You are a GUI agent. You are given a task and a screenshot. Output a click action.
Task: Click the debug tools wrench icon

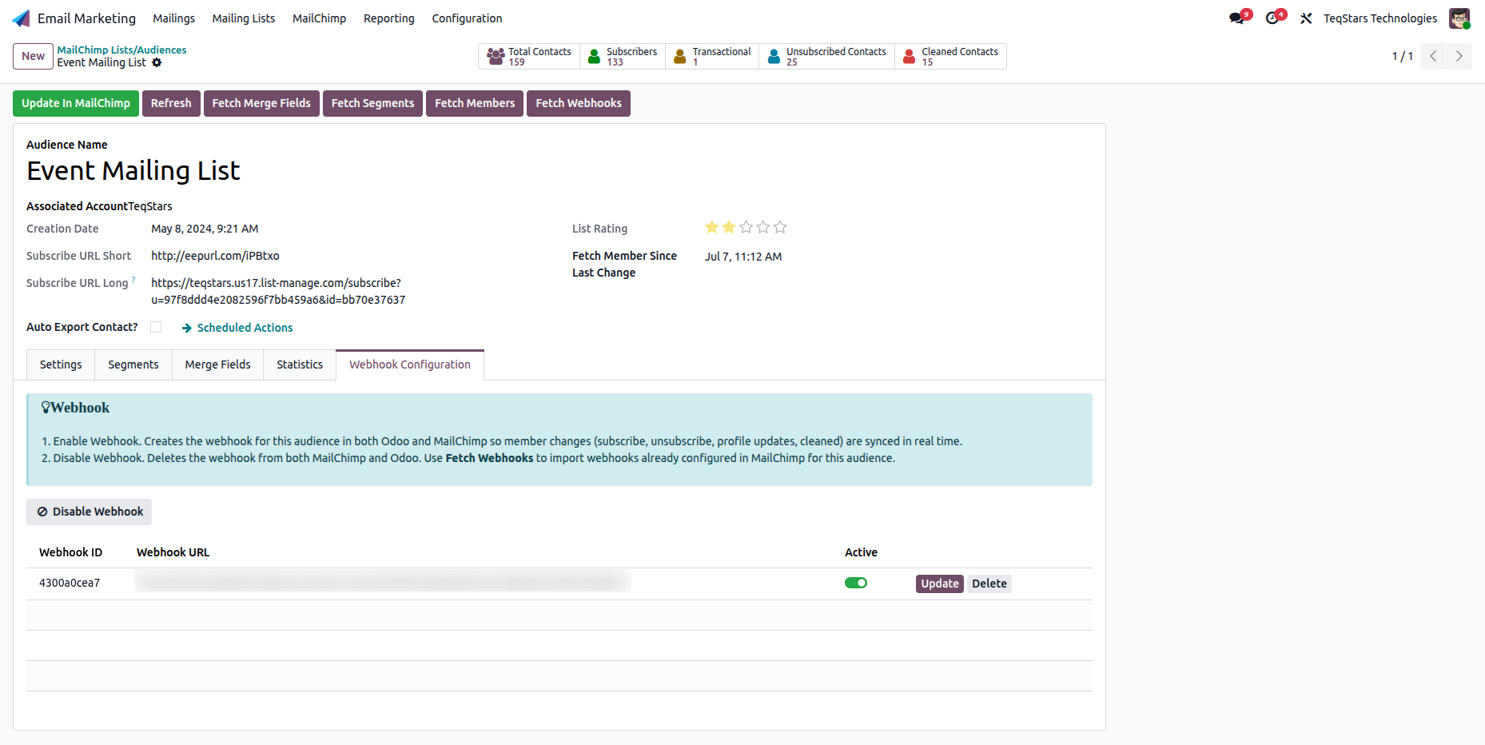1306,18
